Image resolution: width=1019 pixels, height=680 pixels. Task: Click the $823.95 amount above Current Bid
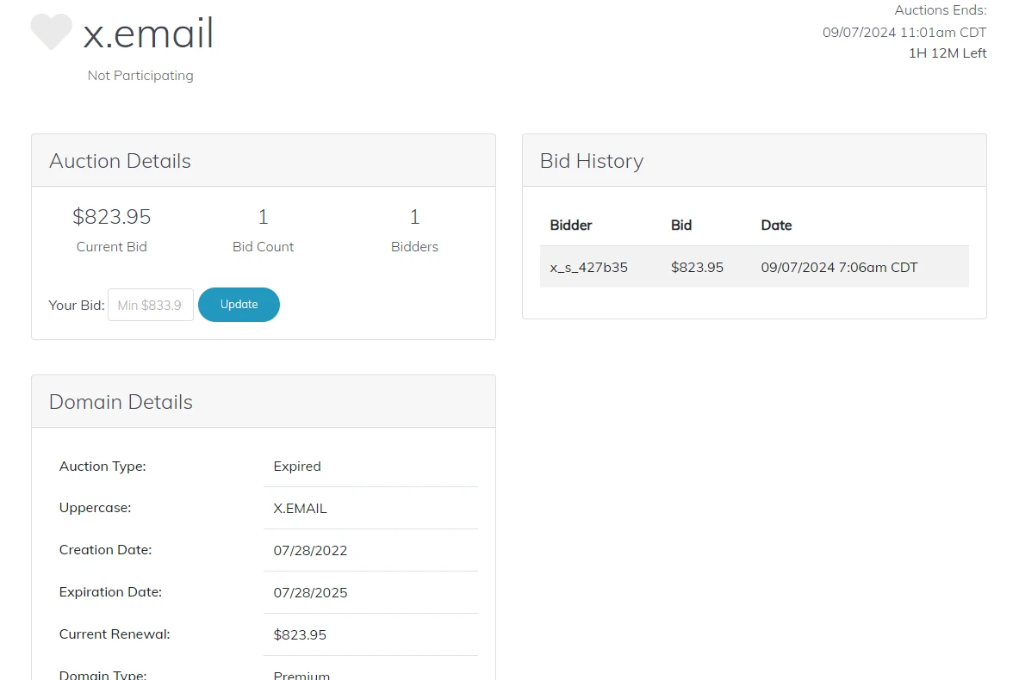point(111,217)
